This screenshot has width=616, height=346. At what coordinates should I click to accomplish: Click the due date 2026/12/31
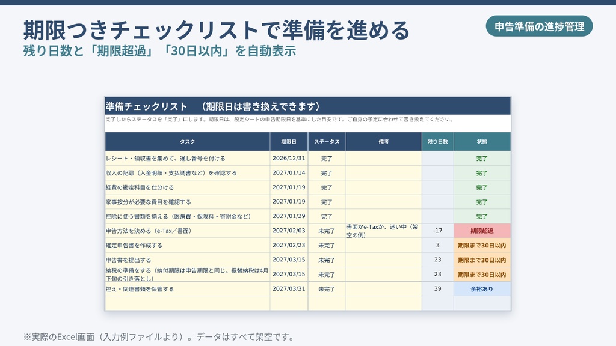click(x=289, y=158)
